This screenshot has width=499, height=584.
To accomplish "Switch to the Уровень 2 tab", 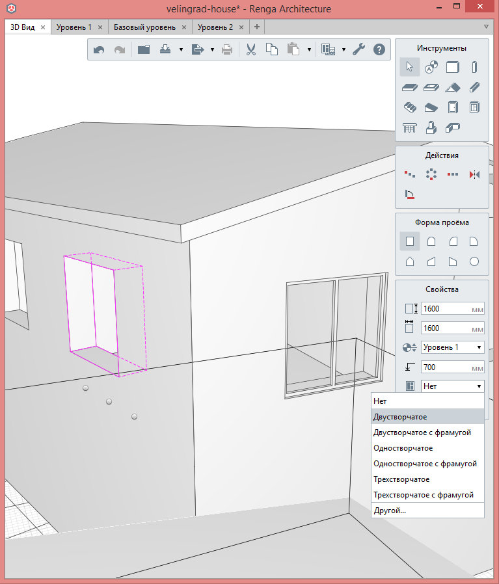I will click(x=215, y=27).
